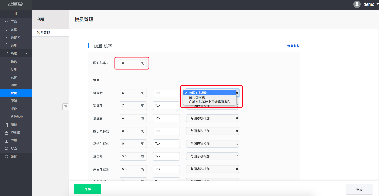The image size is (379, 196).
Task: Click the 国家税率 input field
Action: (130, 63)
